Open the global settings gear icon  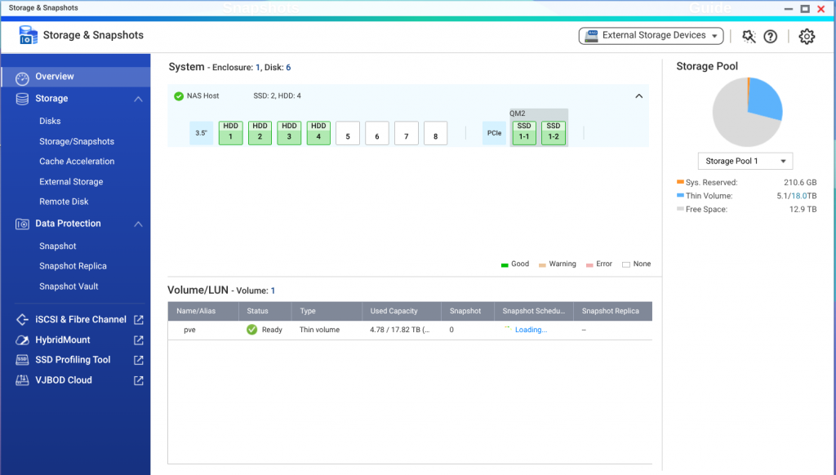pos(806,36)
